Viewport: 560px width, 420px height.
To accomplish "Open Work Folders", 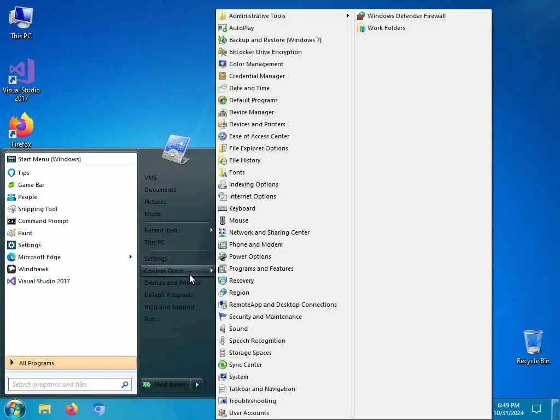I will [x=423, y=28].
